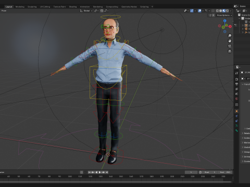The height and width of the screenshot is (187, 250).
Task: Open the Output properties tab
Action: point(236,84)
